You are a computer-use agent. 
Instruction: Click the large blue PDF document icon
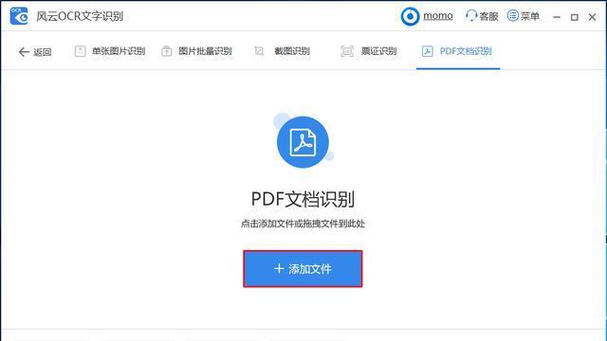coord(303,142)
